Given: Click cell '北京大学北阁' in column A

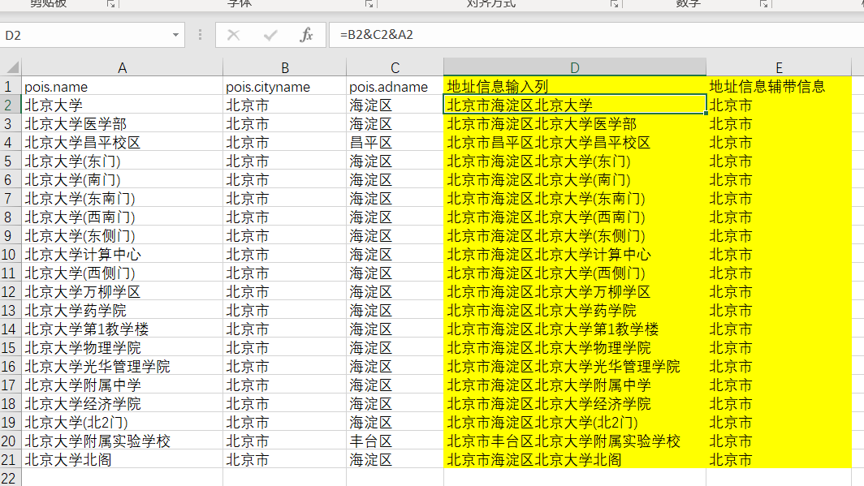Looking at the screenshot, I should [123, 459].
